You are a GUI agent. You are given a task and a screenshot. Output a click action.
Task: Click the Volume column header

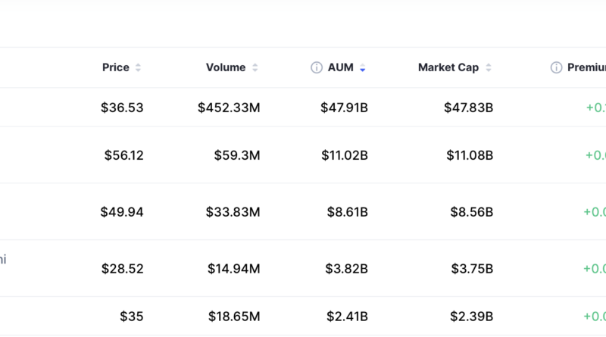click(x=226, y=67)
